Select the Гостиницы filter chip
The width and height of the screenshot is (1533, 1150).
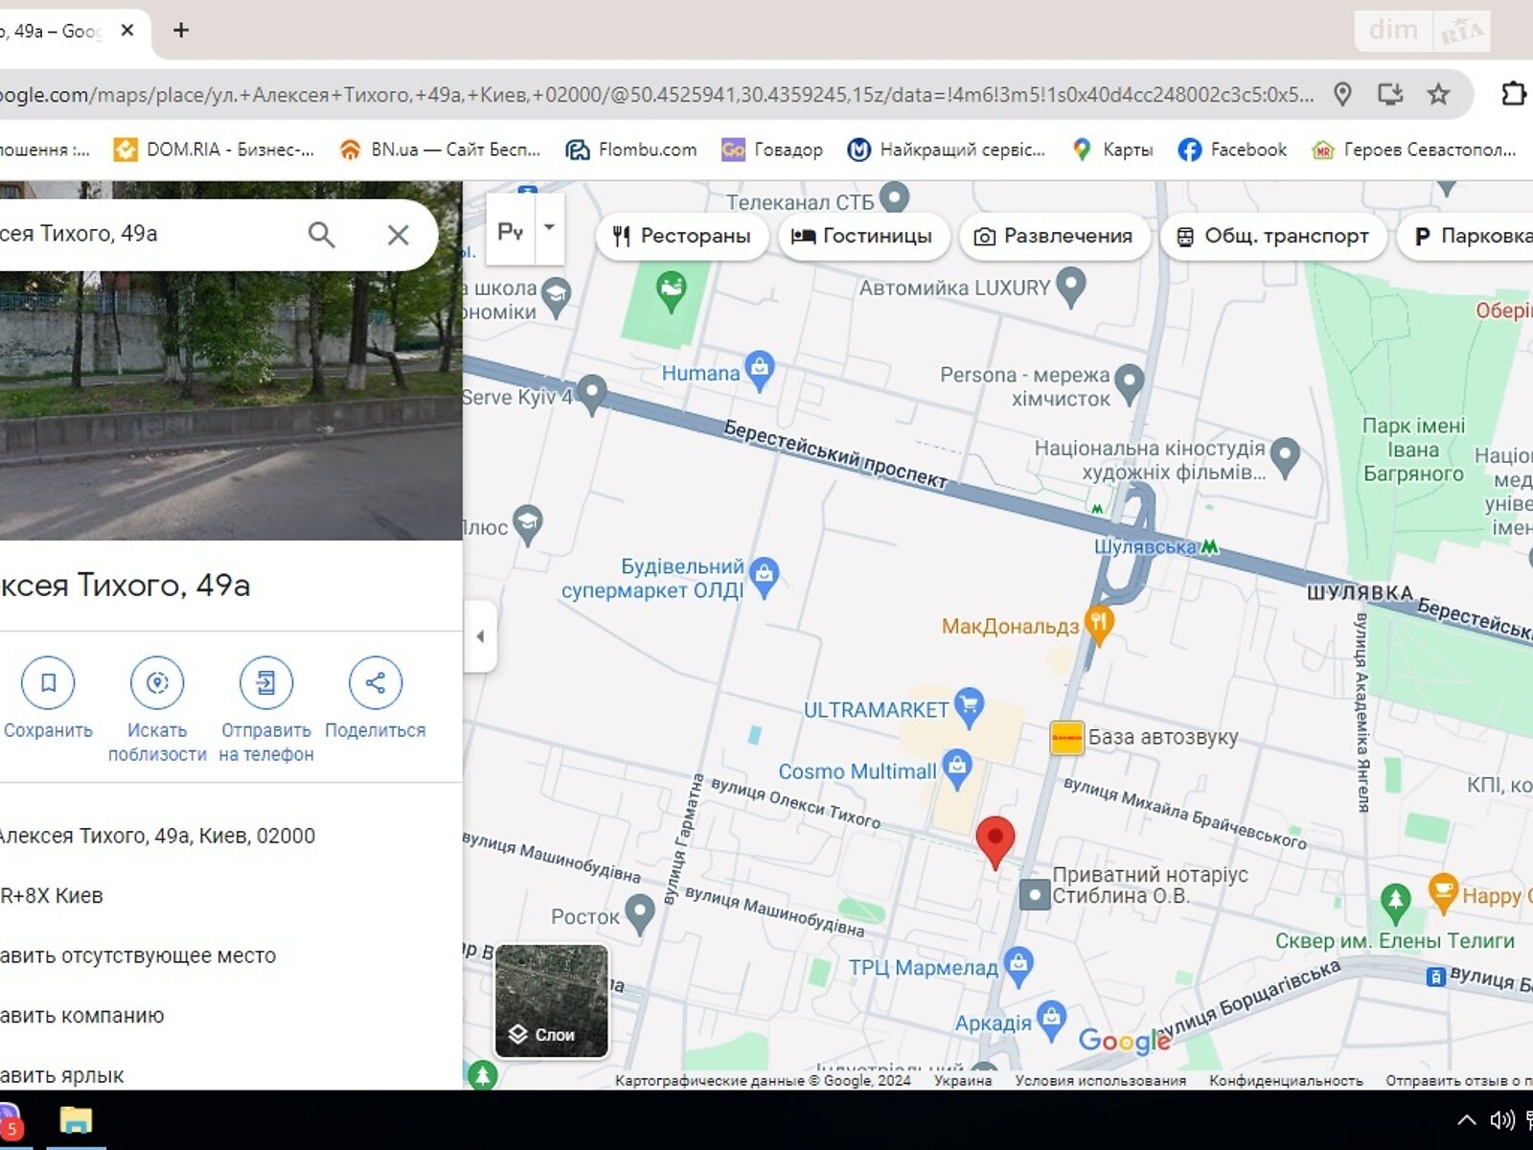pyautogui.click(x=863, y=236)
